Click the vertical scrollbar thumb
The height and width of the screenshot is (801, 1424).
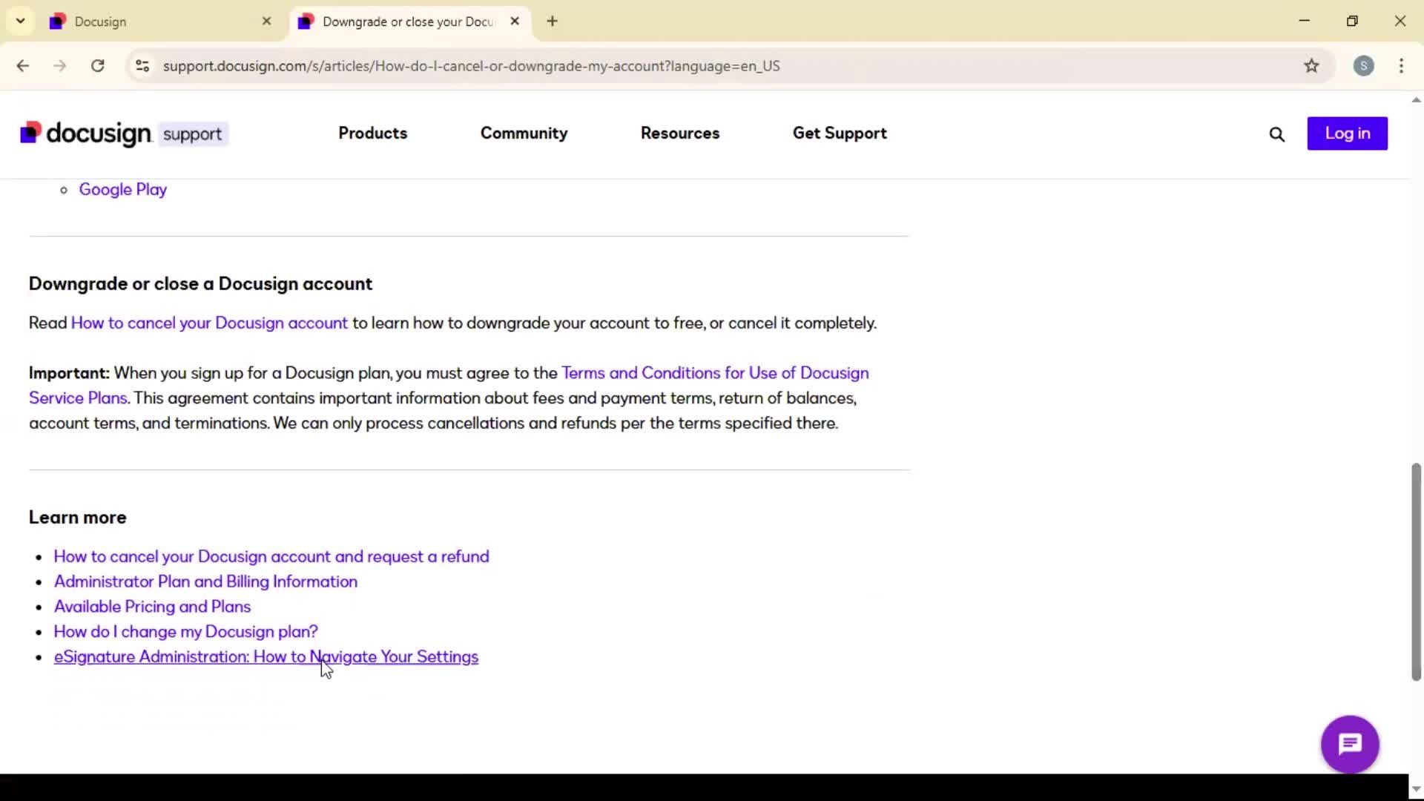tap(1416, 571)
